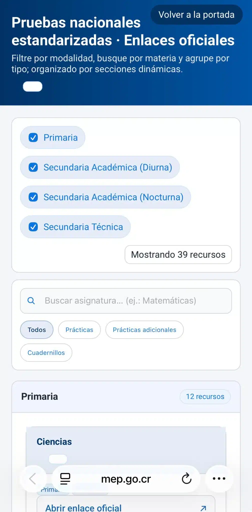Tap the browser back arrow
This screenshot has width=252, height=512.
(x=33, y=478)
